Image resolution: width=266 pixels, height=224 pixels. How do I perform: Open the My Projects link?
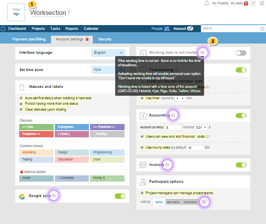point(220,3)
